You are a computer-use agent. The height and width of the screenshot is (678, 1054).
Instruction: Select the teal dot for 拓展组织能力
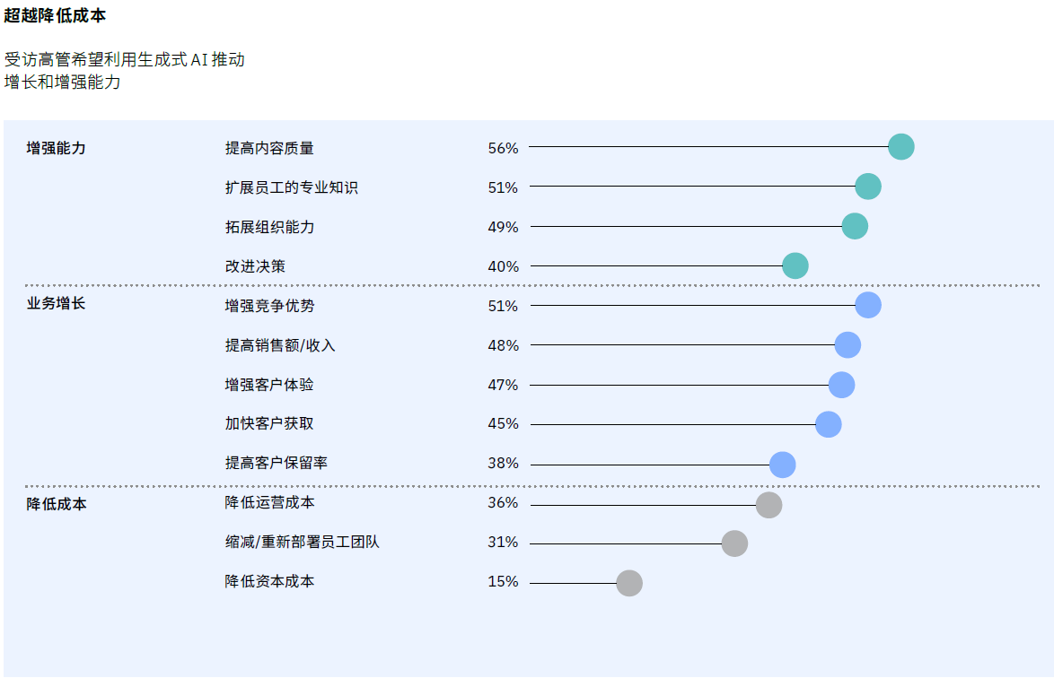(x=855, y=226)
